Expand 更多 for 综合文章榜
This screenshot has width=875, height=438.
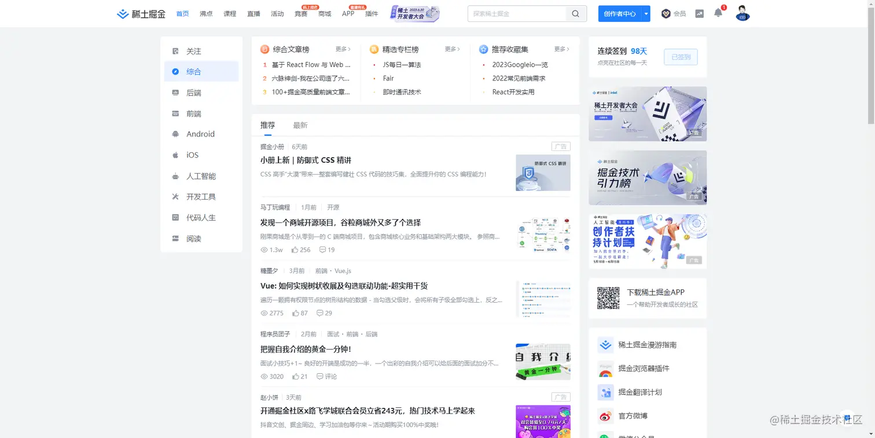click(x=344, y=49)
